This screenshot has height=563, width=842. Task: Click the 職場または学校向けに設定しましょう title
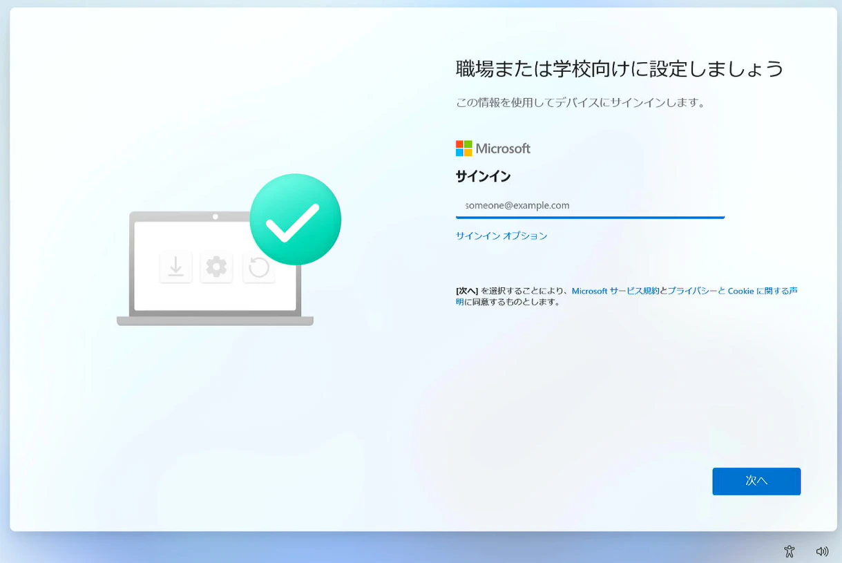pyautogui.click(x=620, y=68)
